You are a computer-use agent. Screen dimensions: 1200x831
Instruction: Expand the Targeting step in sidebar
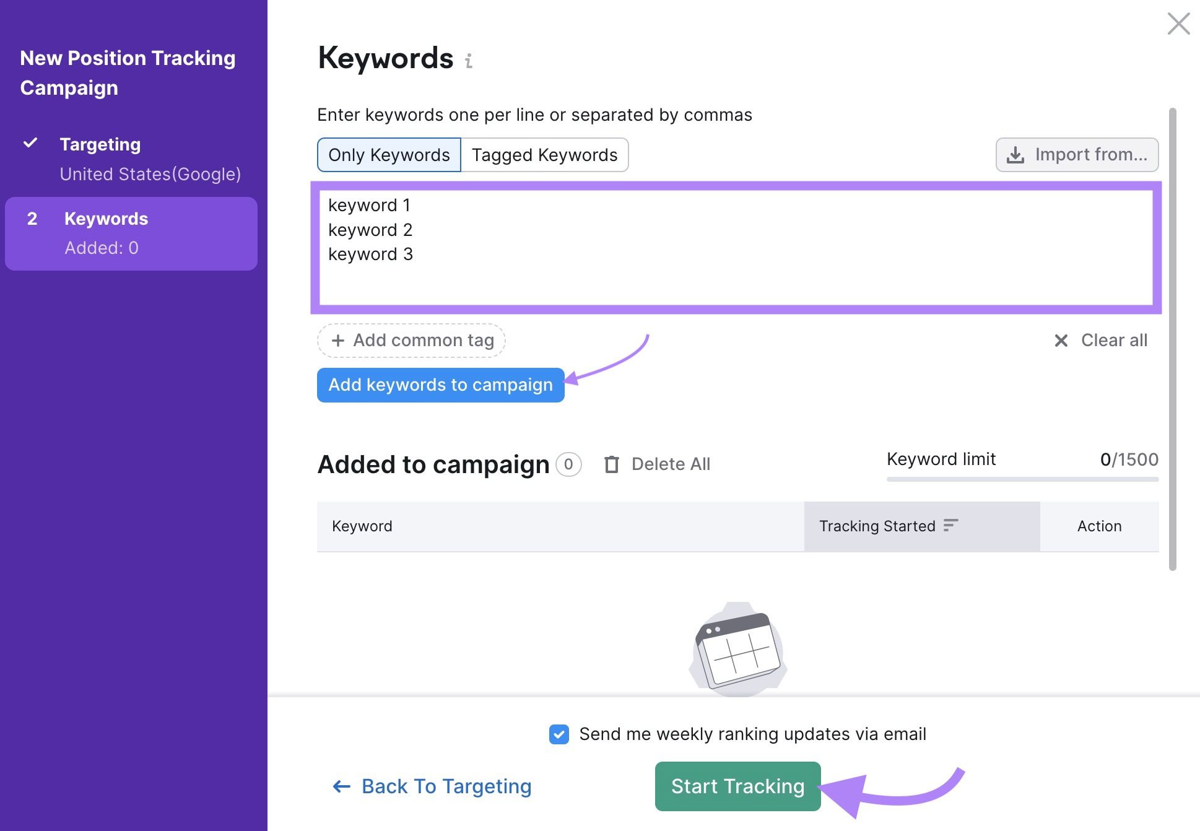click(x=100, y=143)
